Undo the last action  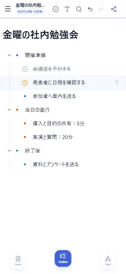pos(90,9)
